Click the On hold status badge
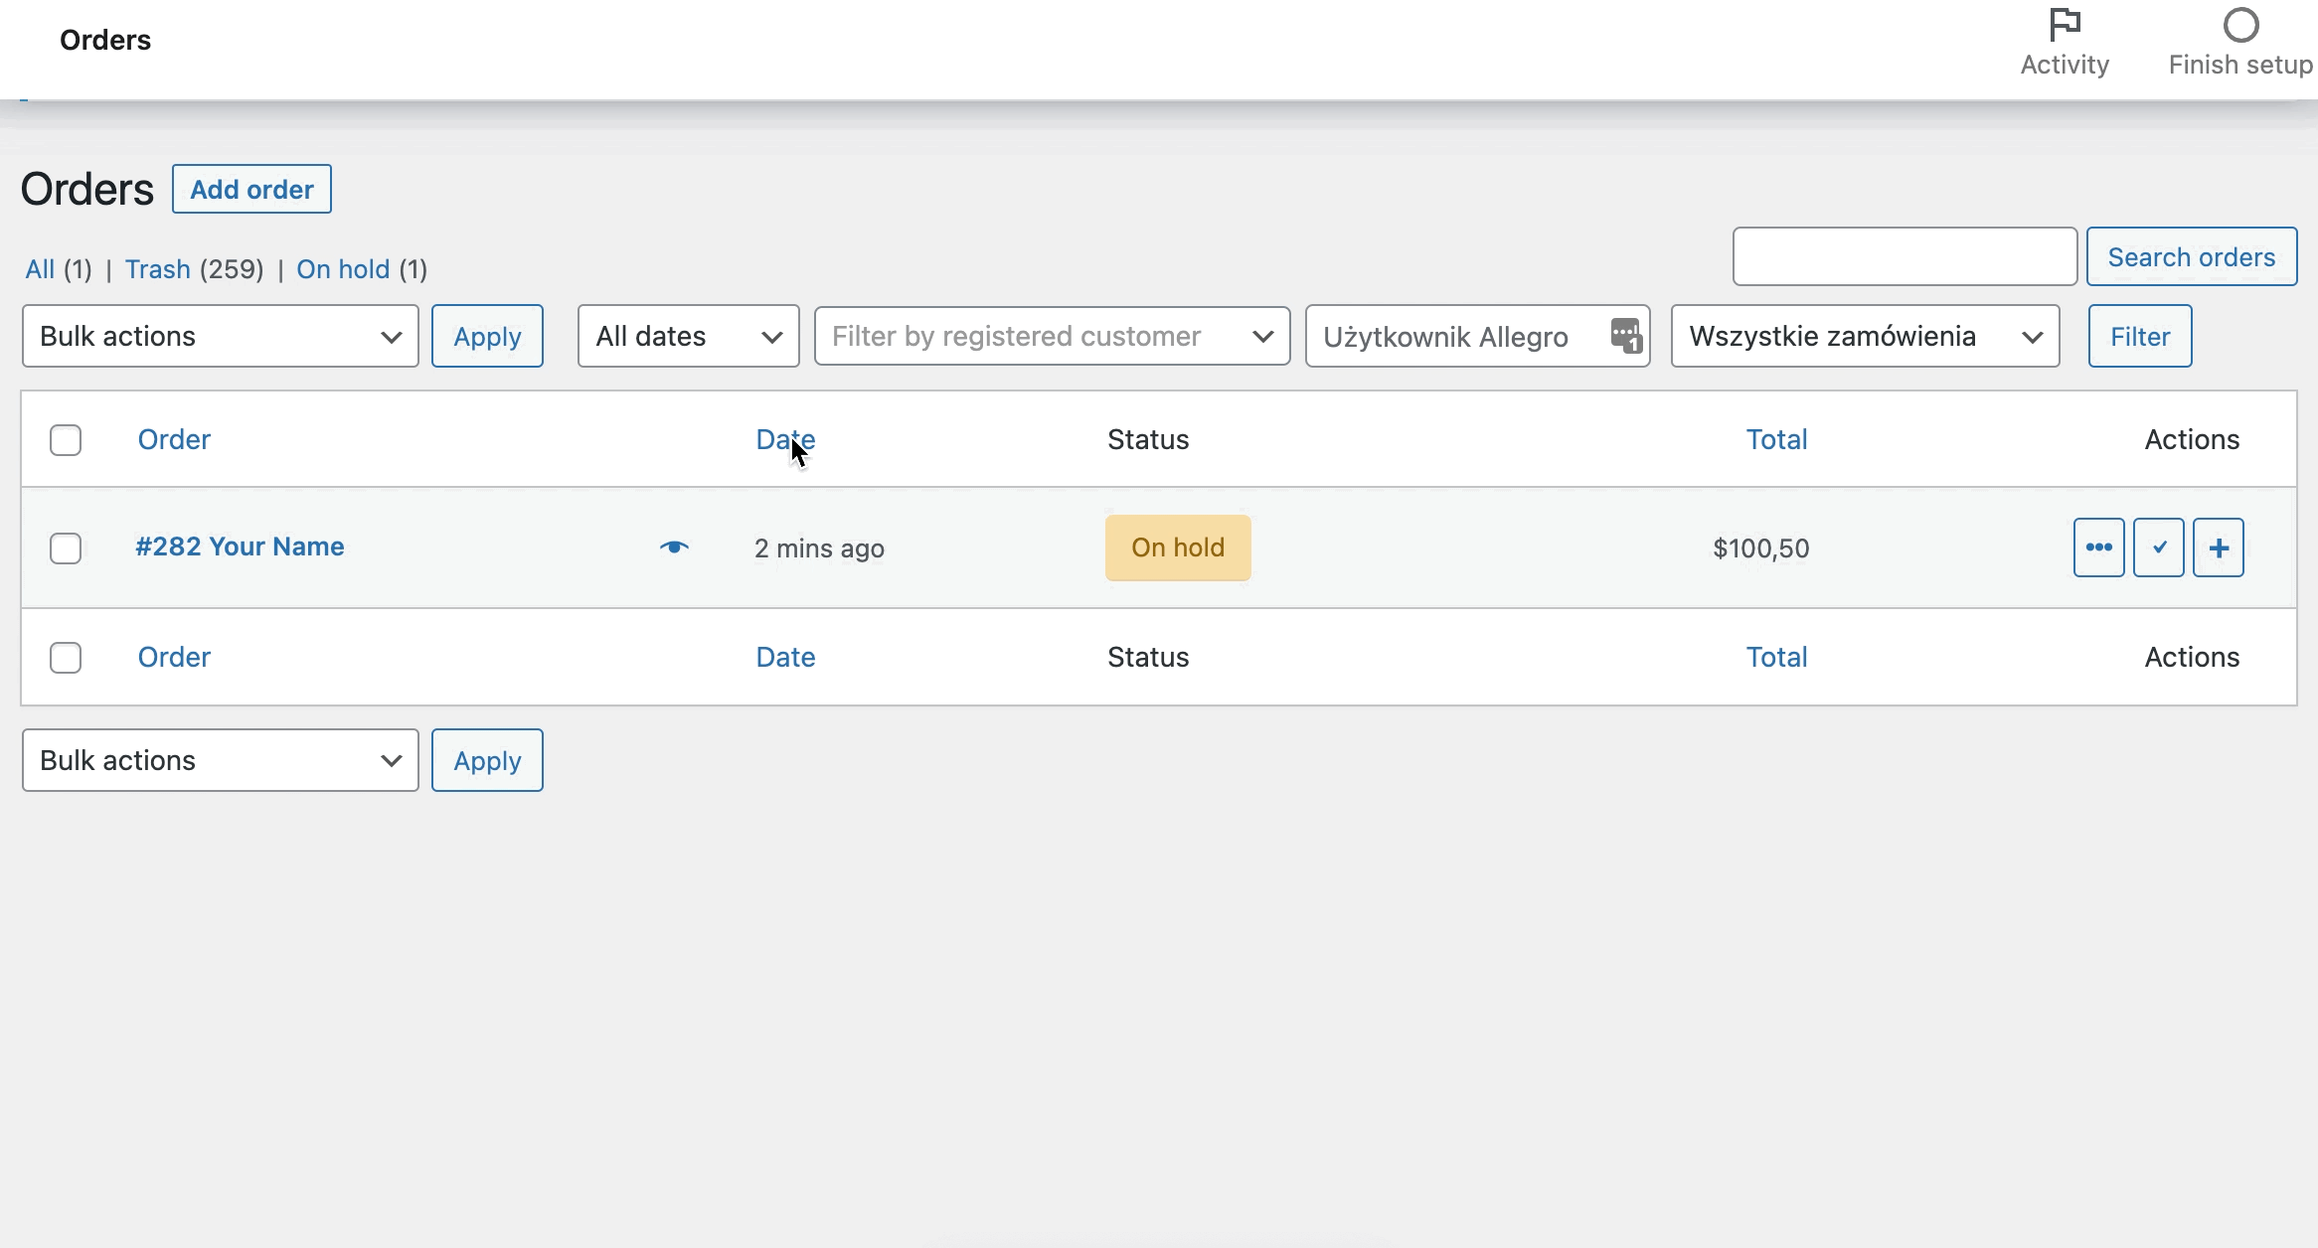Screen dimensions: 2318x1248 pyautogui.click(x=1178, y=547)
